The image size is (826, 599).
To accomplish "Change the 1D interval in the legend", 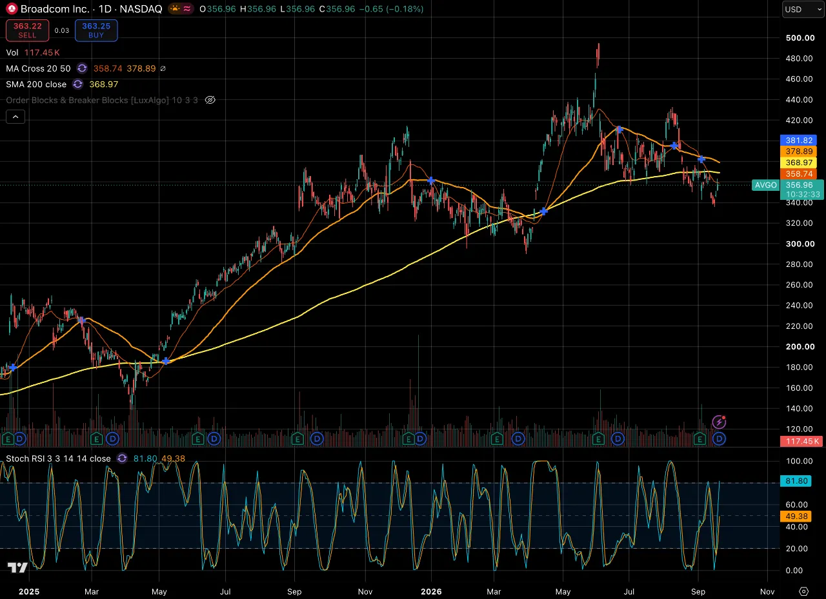I will tap(105, 9).
